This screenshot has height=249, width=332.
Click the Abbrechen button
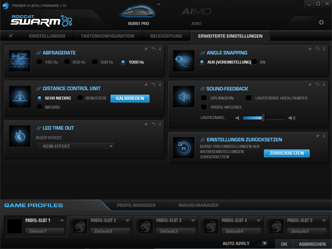tap(312, 244)
